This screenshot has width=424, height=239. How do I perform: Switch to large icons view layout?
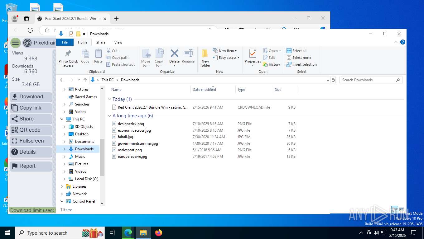coord(402,210)
